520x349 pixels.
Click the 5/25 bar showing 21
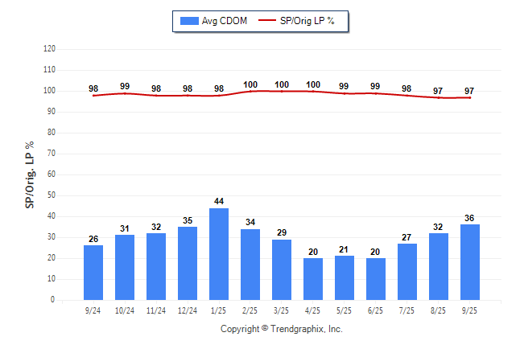(345, 278)
